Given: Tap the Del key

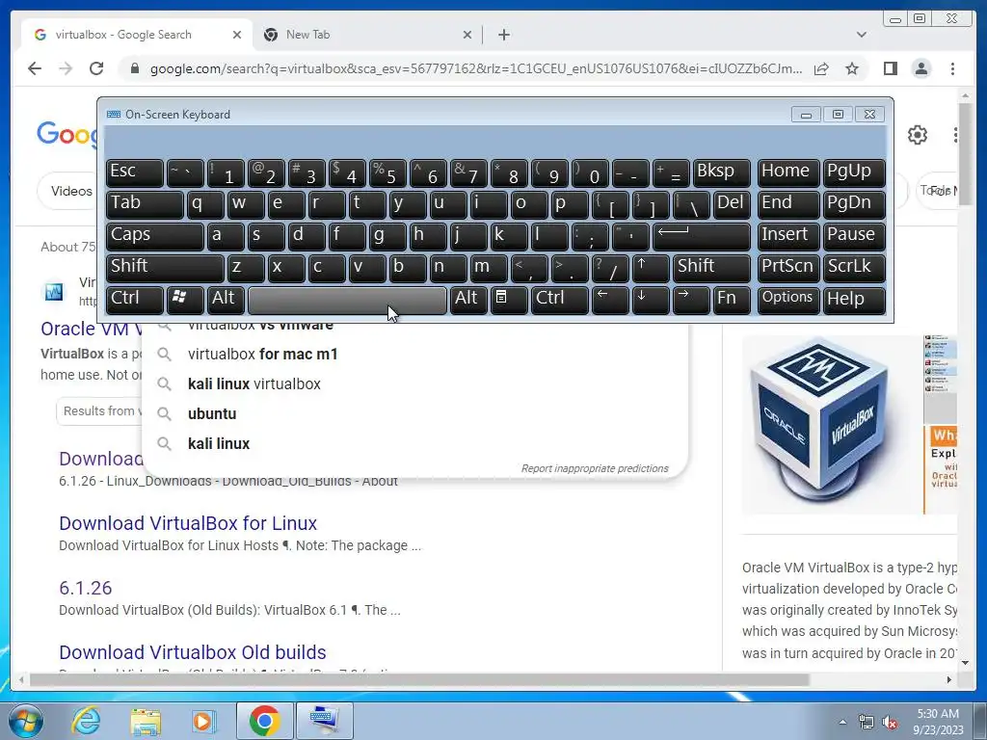Looking at the screenshot, I should [732, 204].
